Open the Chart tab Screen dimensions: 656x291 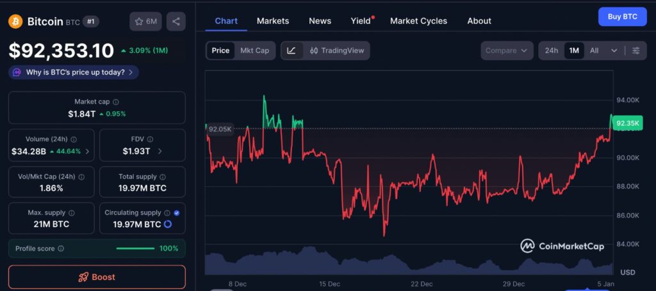(226, 21)
